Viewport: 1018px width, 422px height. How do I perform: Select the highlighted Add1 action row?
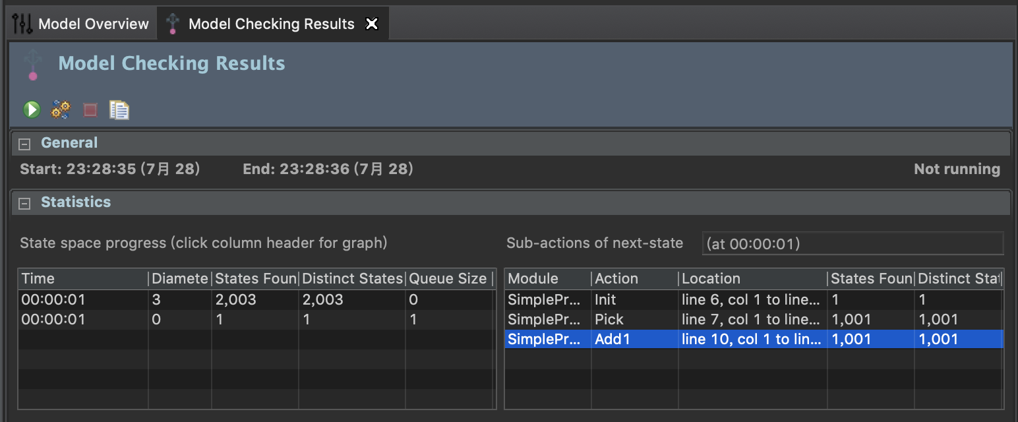(754, 339)
